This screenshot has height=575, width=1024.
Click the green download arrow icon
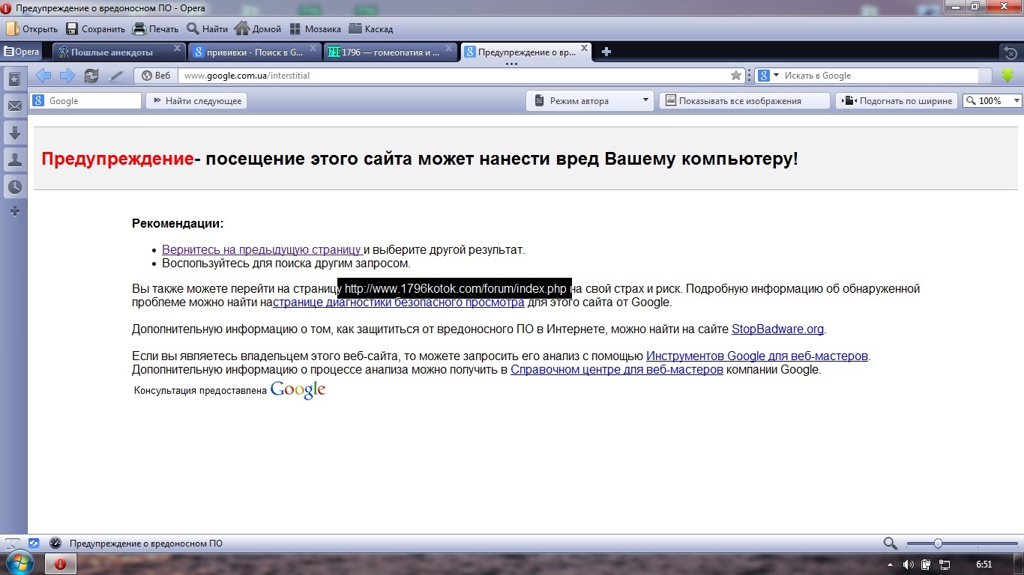pos(1008,76)
